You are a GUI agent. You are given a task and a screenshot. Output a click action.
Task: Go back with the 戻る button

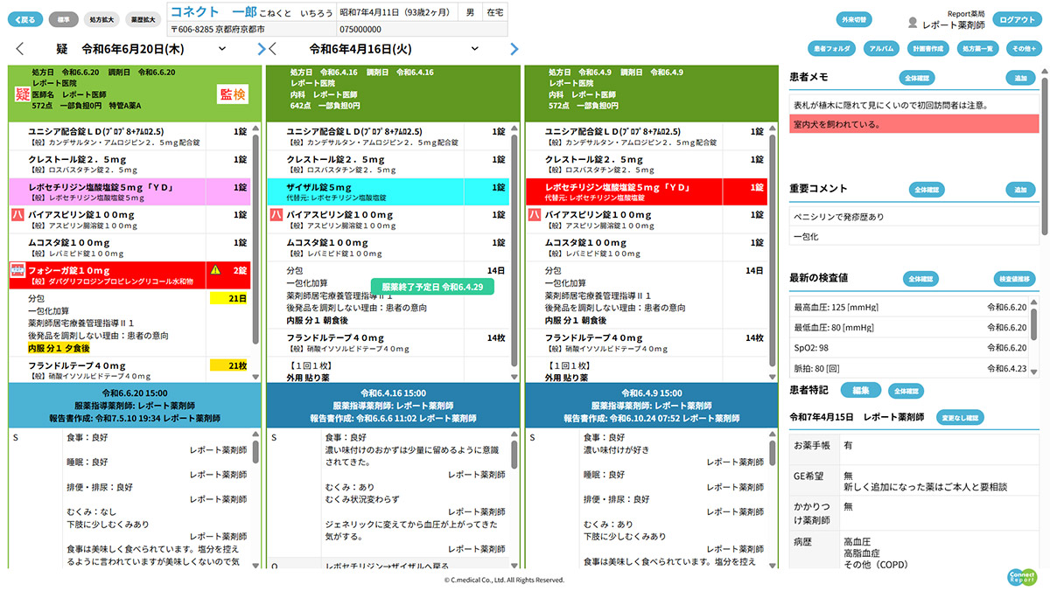[x=26, y=19]
